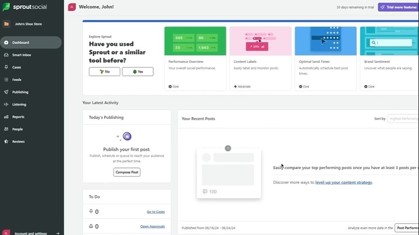Image resolution: width=419 pixels, height=235 pixels.
Task: Click the Listening waveform icon
Action: pos(6,104)
